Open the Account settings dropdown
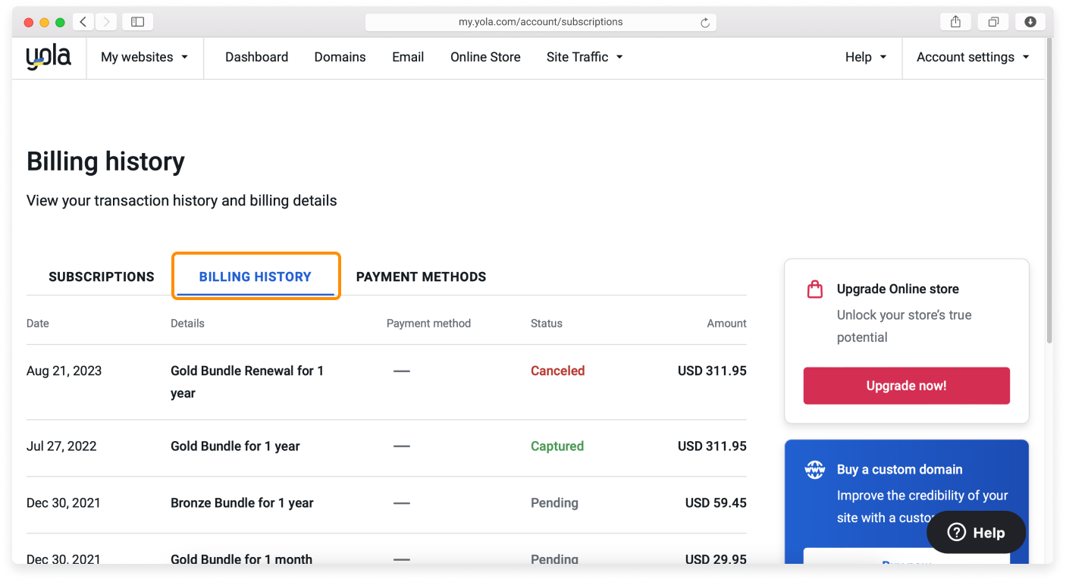 [x=973, y=57]
